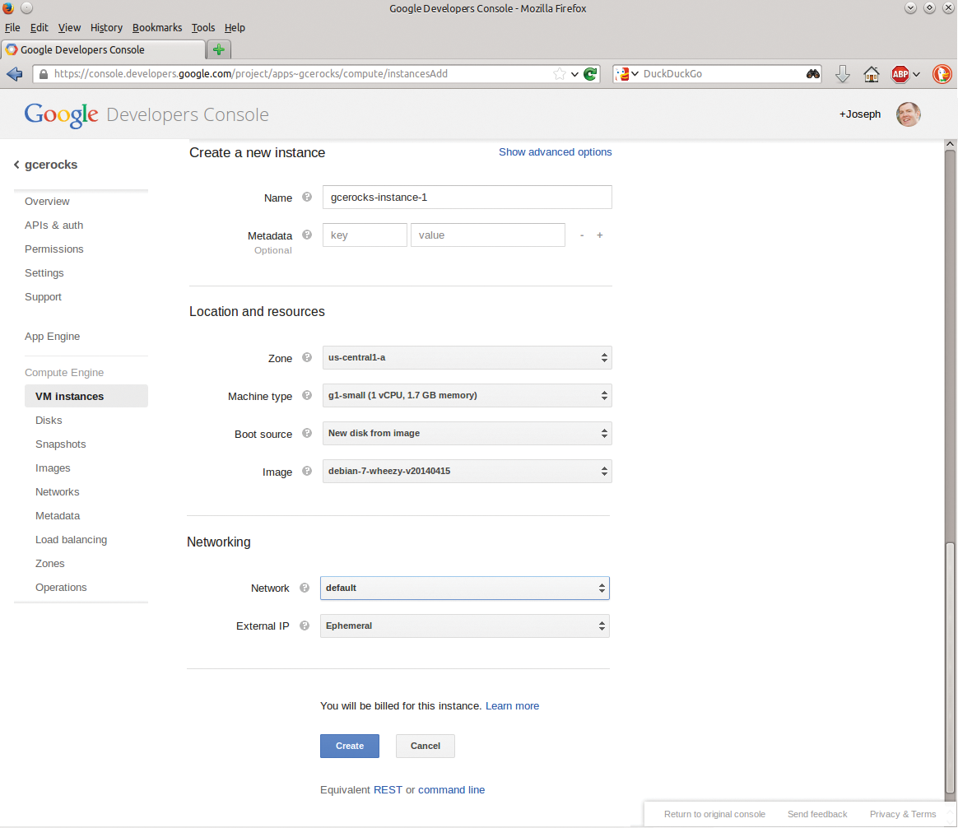958x828 pixels.
Task: Click the Google logo
Action: 61,115
